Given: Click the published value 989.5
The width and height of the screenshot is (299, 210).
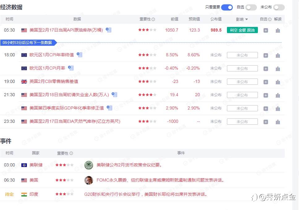Looking at the screenshot, I should click(x=216, y=30).
